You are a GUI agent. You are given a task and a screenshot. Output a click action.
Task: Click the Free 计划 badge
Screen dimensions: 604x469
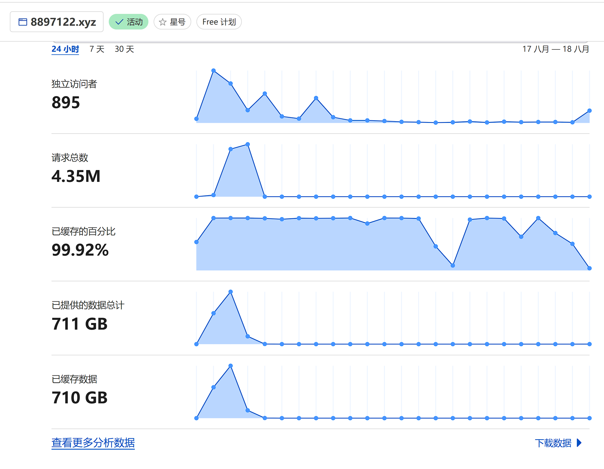pyautogui.click(x=219, y=22)
